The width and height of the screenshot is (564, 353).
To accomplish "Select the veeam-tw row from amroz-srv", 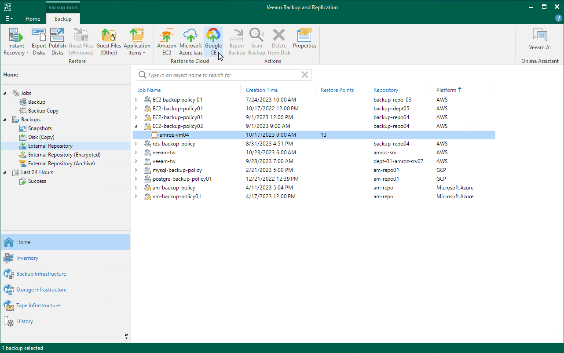I will [x=314, y=153].
